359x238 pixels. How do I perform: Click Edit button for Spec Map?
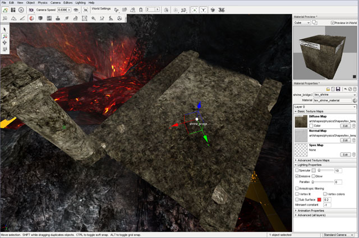346,154
